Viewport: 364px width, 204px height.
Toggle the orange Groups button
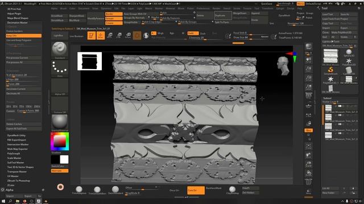[x=114, y=19]
